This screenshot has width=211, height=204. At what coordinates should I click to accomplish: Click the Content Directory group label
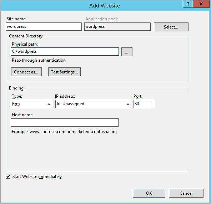(x=26, y=36)
